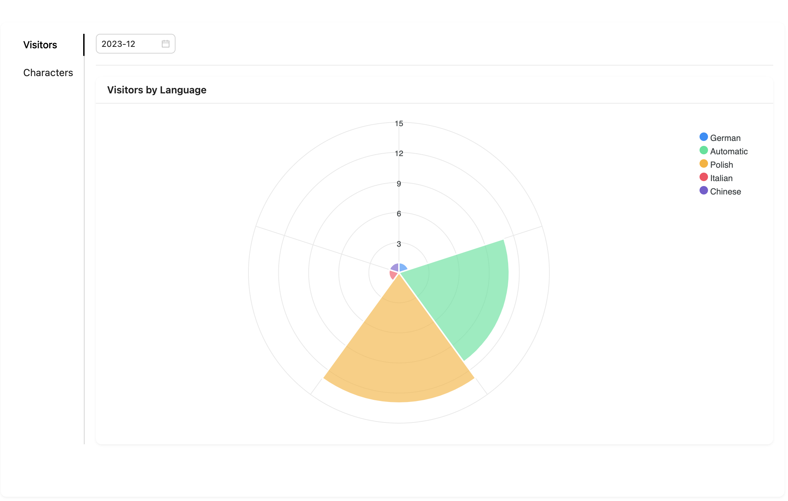Click the blue German legend dot

click(x=703, y=137)
